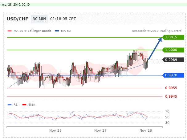Click the Nov 26 date axis label
Image resolution: width=187 pixels, height=140 pixels.
[55, 130]
